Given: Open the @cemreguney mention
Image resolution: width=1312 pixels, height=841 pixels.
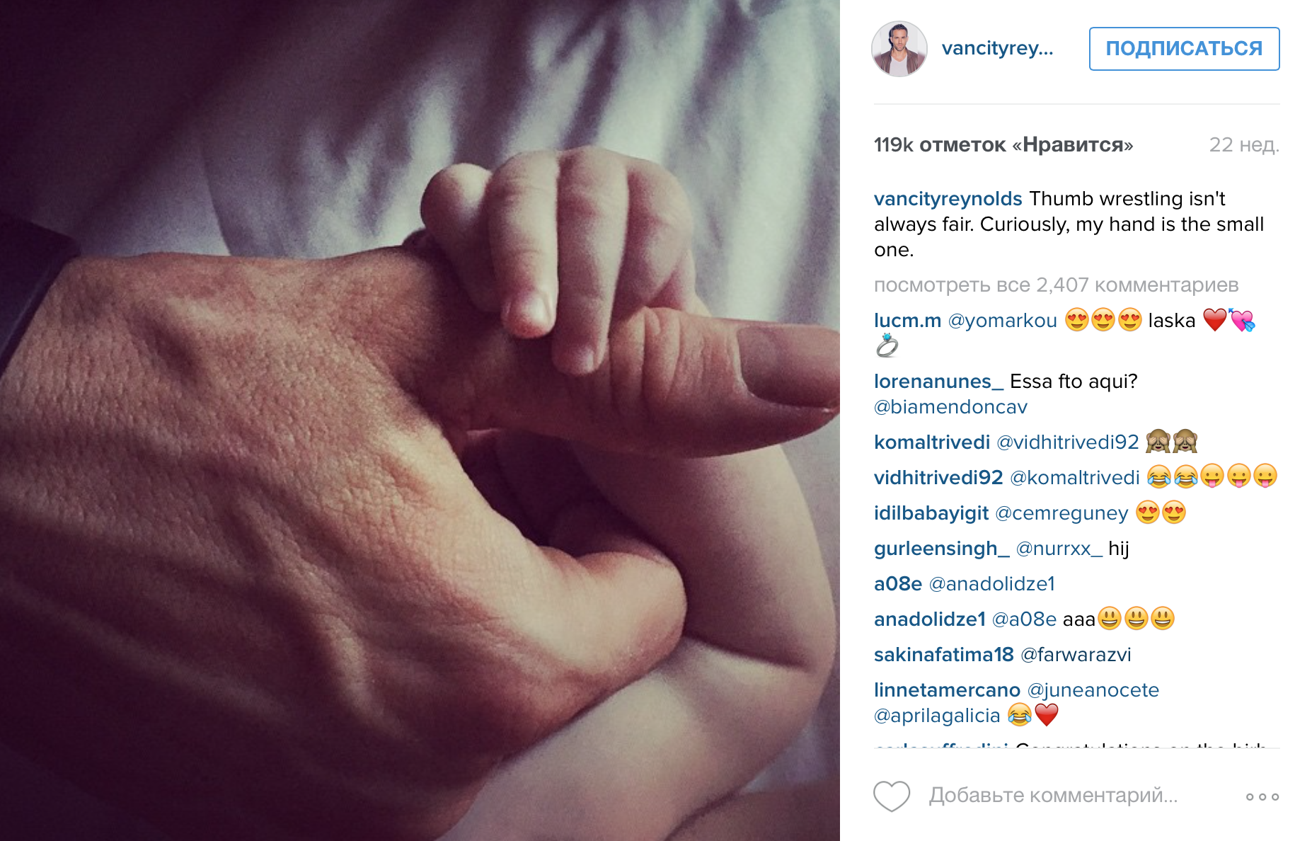Looking at the screenshot, I should 1061,513.
